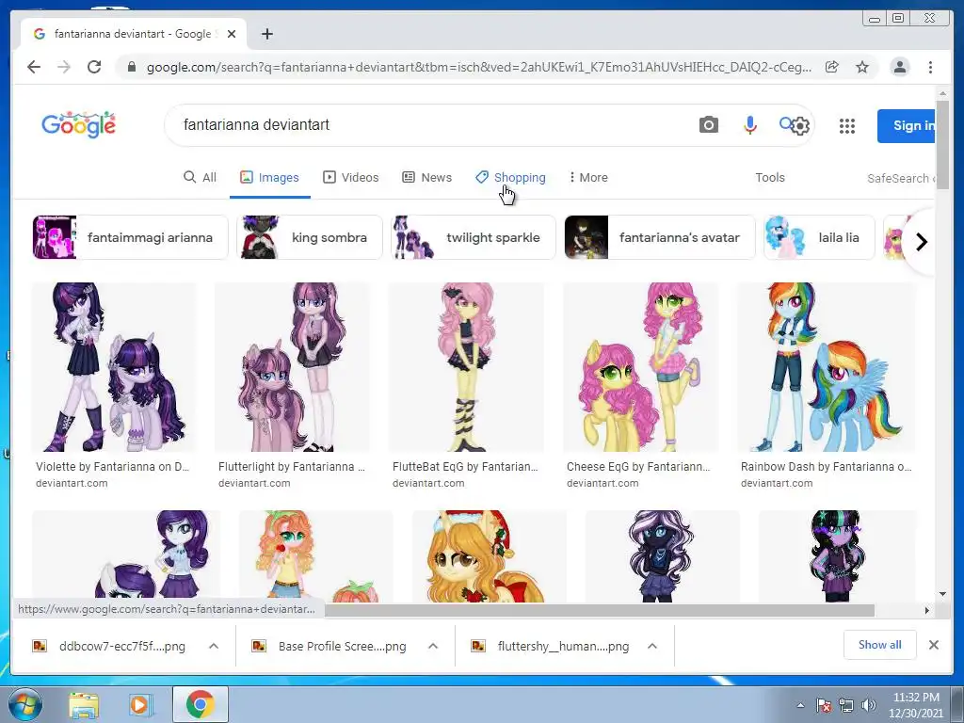This screenshot has height=723, width=964.
Task: Select the fantarianna's avatar suggestion chip
Action: click(x=660, y=237)
